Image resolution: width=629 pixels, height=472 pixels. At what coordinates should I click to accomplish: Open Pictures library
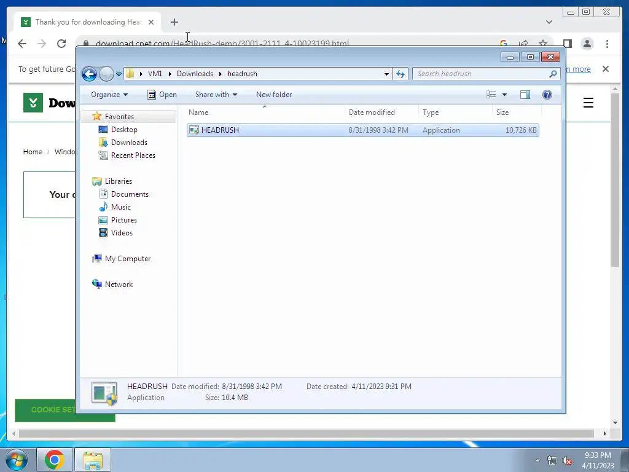pos(123,220)
